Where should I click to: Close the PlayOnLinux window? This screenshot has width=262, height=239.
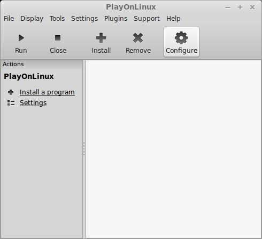tap(252, 7)
